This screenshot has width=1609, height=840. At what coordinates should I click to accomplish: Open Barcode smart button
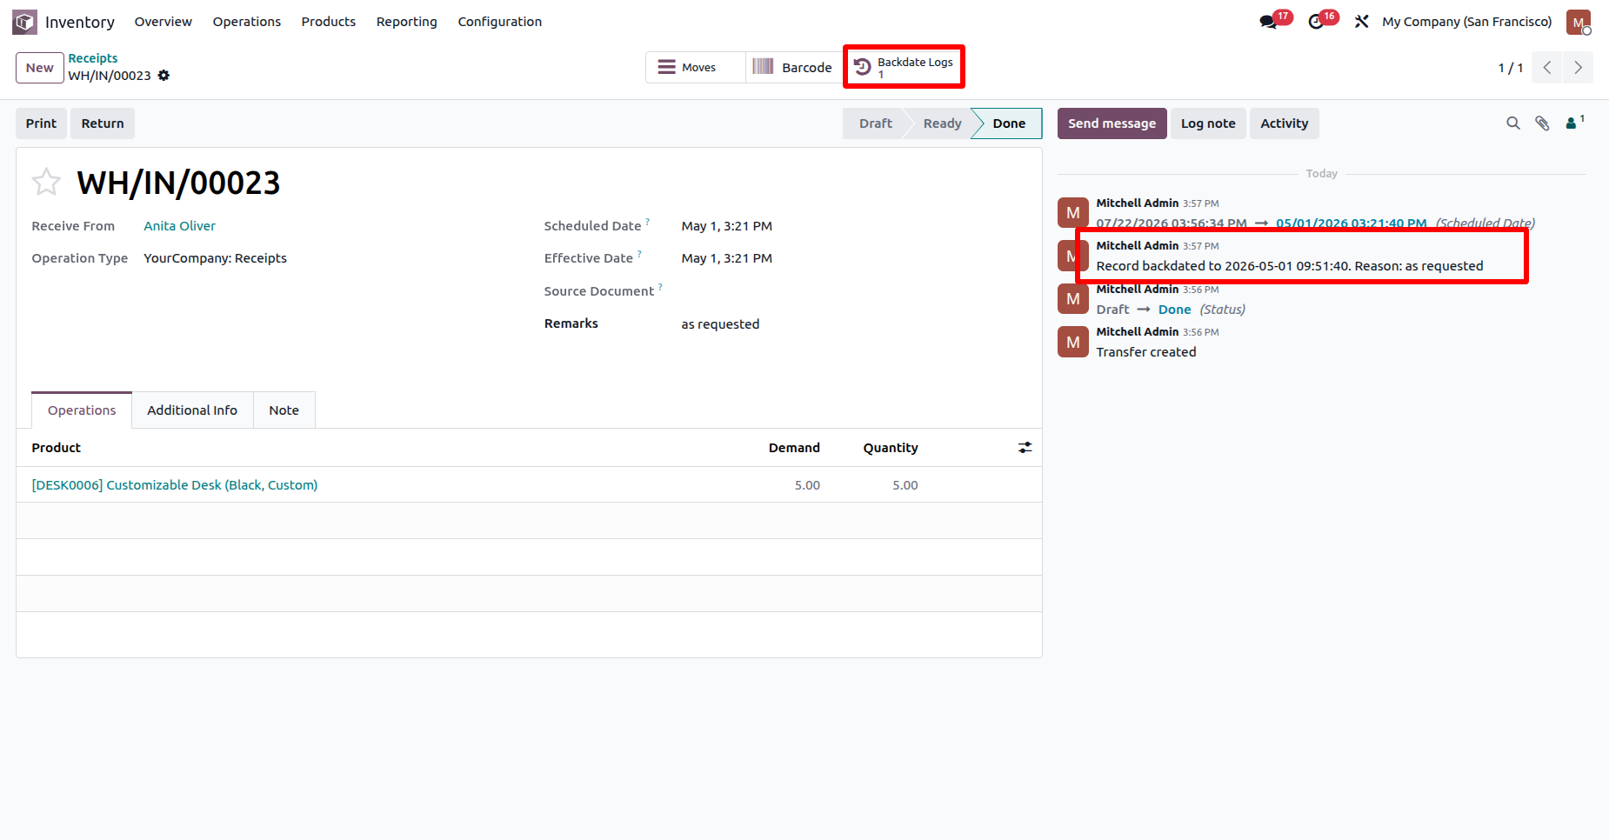click(x=793, y=67)
